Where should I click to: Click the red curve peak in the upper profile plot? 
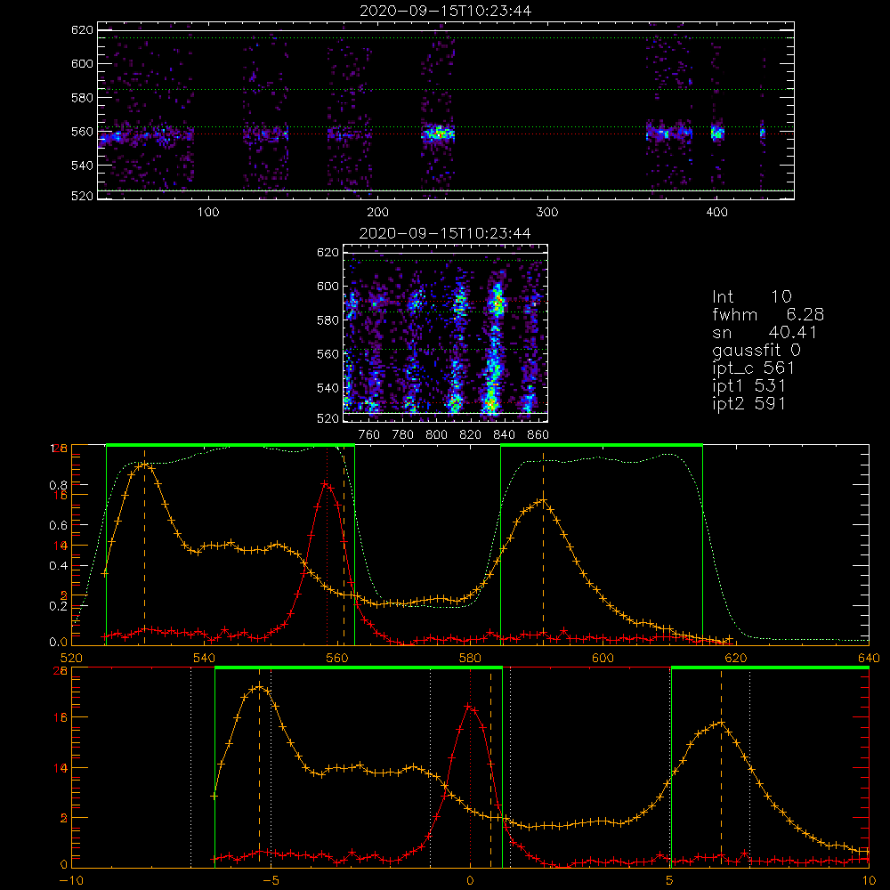point(325,483)
